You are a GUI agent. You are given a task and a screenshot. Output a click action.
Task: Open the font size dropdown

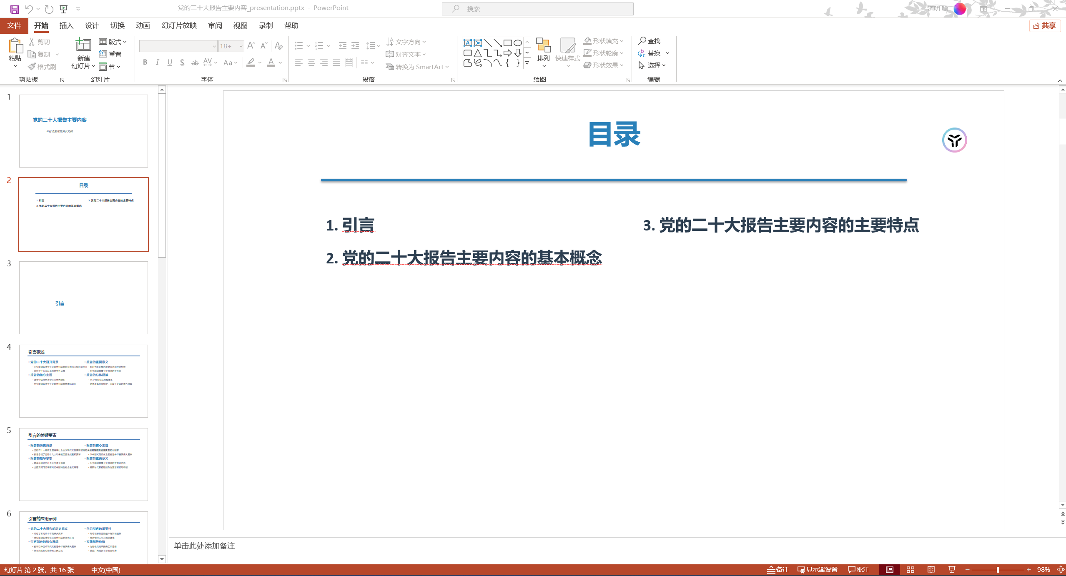click(x=241, y=46)
